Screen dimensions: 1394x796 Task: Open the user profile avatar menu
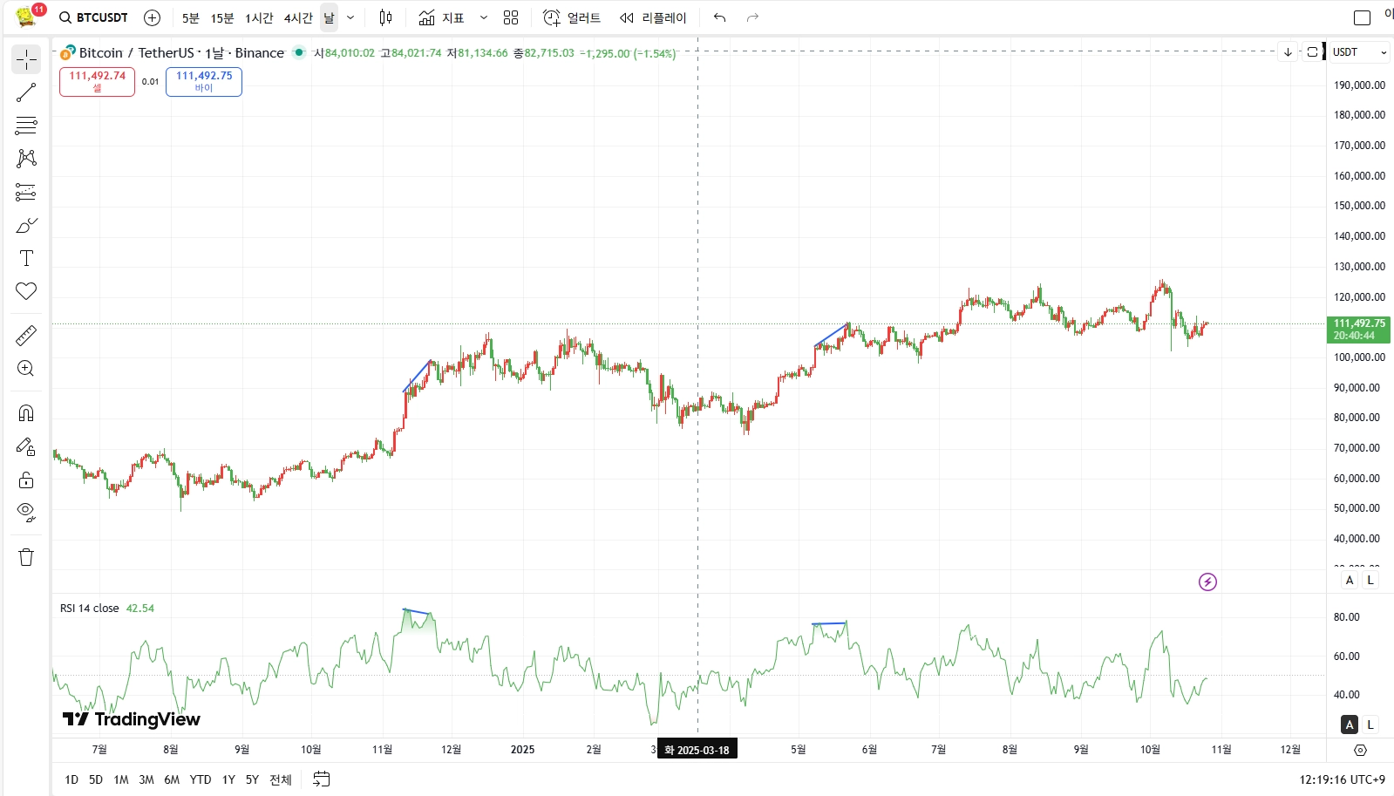[26, 17]
